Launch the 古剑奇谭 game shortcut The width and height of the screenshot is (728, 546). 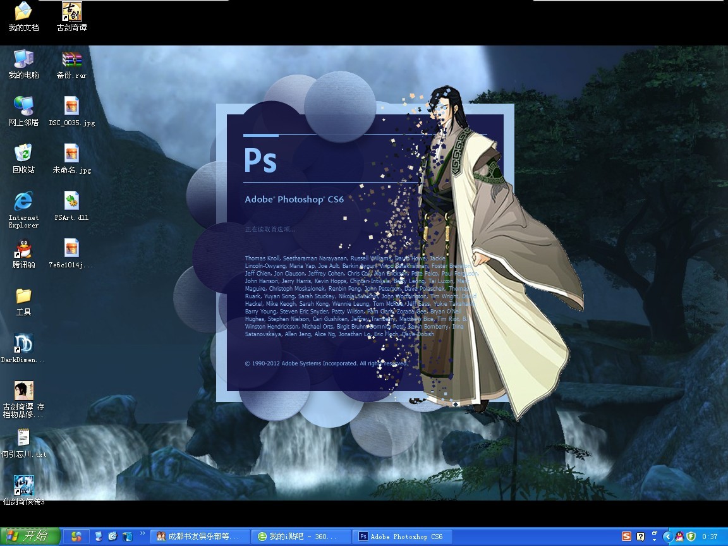point(71,16)
